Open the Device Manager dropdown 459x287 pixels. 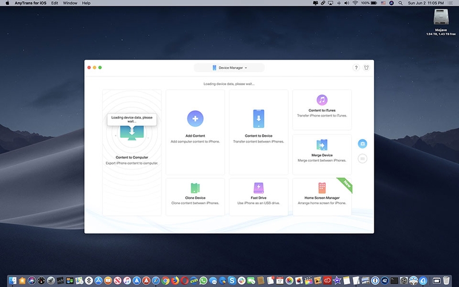pyautogui.click(x=229, y=68)
